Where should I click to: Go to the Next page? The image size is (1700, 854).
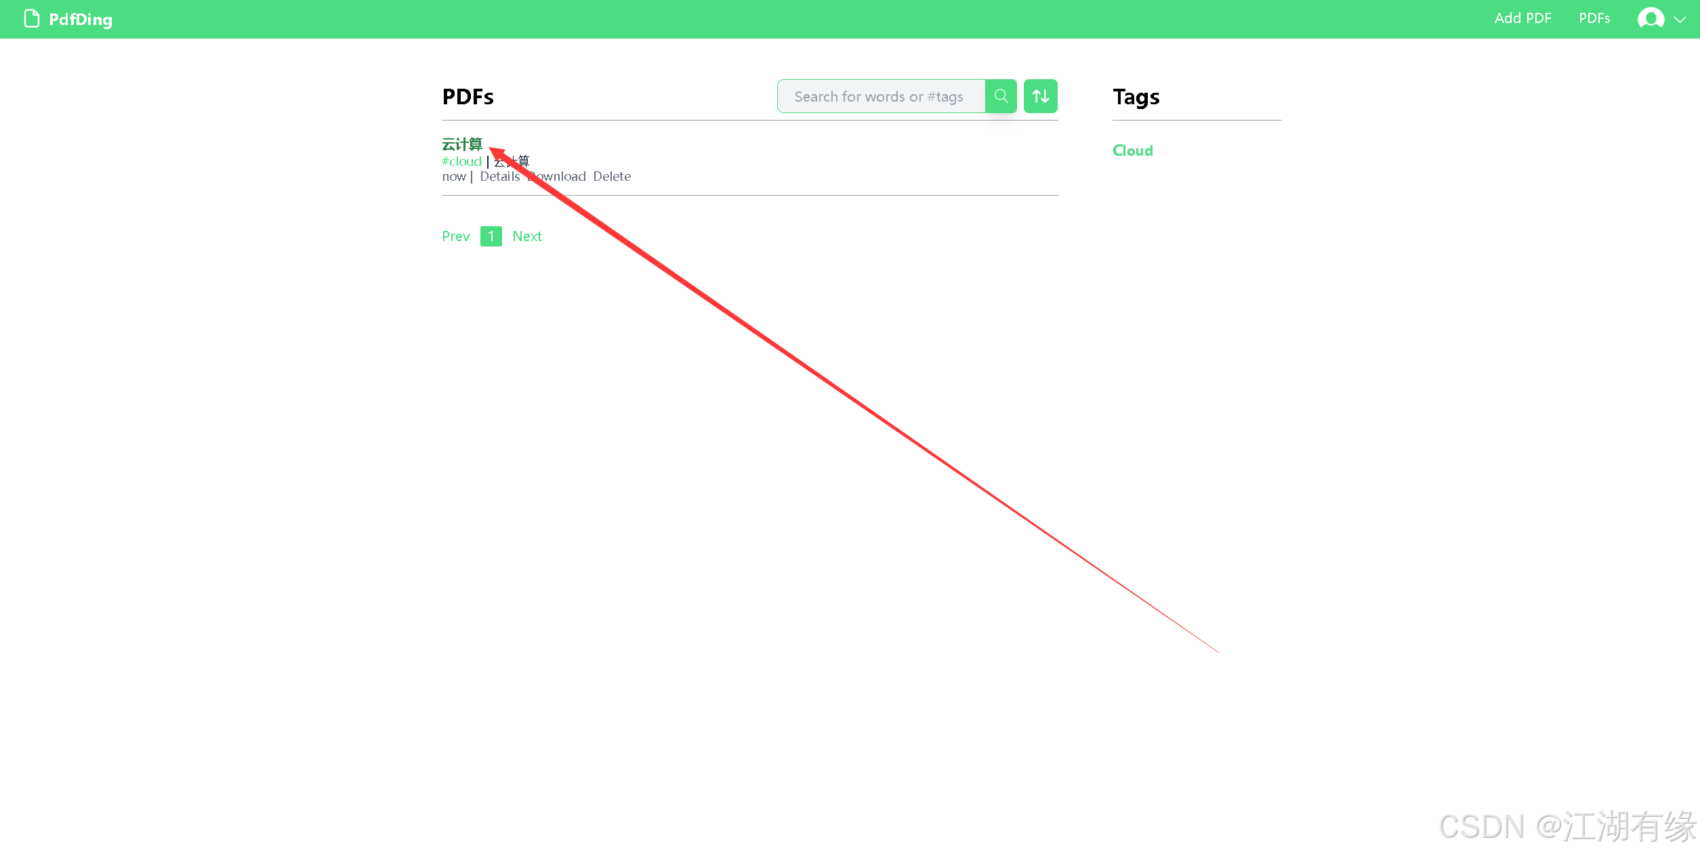(x=527, y=236)
